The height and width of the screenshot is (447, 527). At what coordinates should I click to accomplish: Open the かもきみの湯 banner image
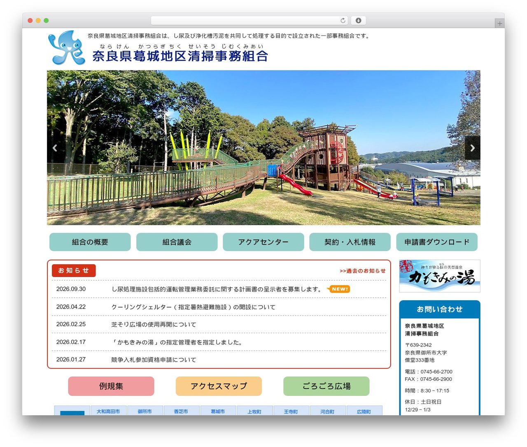(440, 276)
